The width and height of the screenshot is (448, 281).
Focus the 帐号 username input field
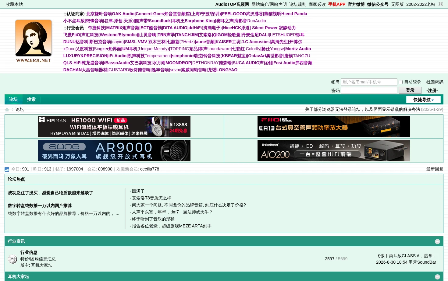(x=369, y=82)
